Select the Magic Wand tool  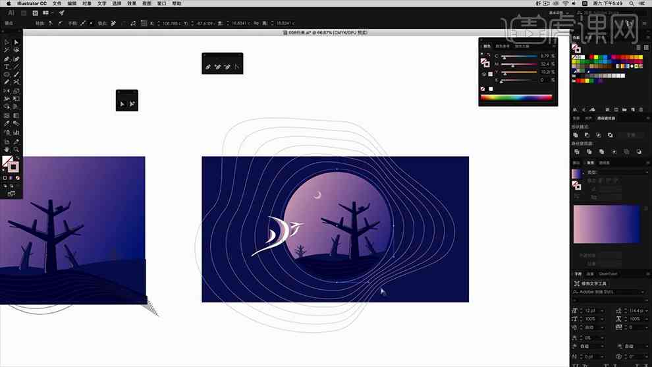point(7,50)
